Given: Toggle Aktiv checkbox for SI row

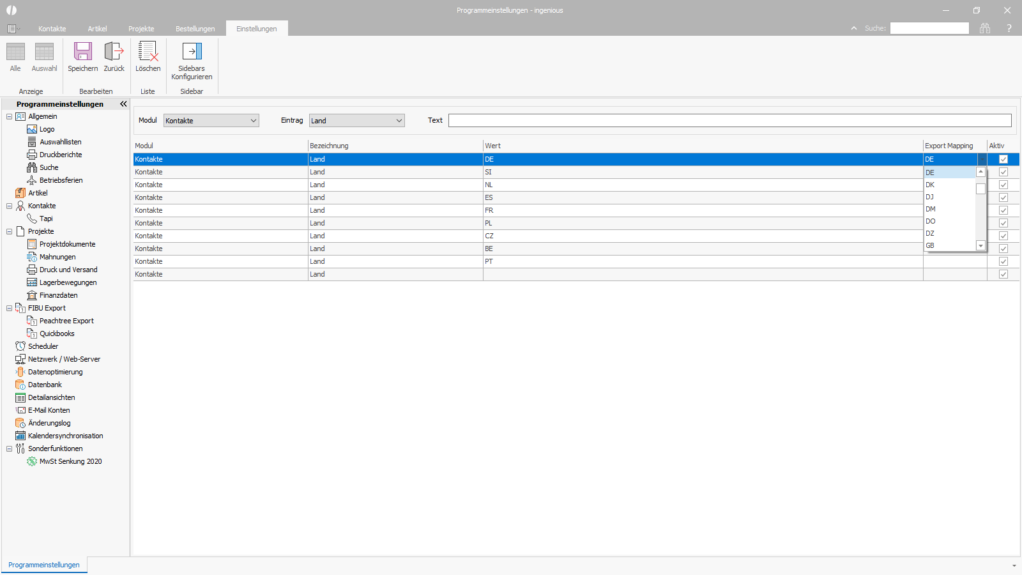Looking at the screenshot, I should point(1003,172).
